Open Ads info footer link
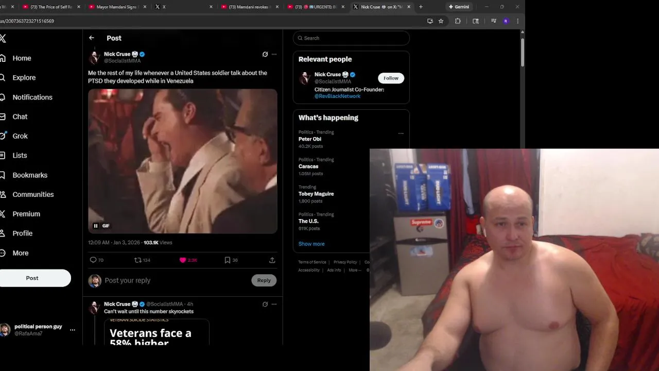The image size is (659, 371). 334,270
